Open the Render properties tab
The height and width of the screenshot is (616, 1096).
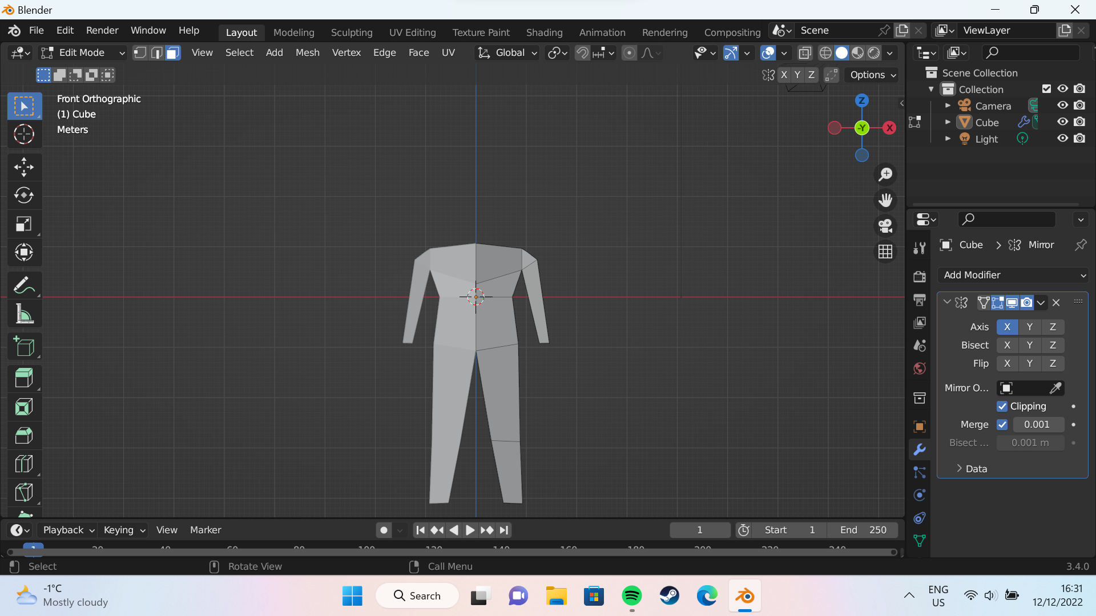point(919,277)
